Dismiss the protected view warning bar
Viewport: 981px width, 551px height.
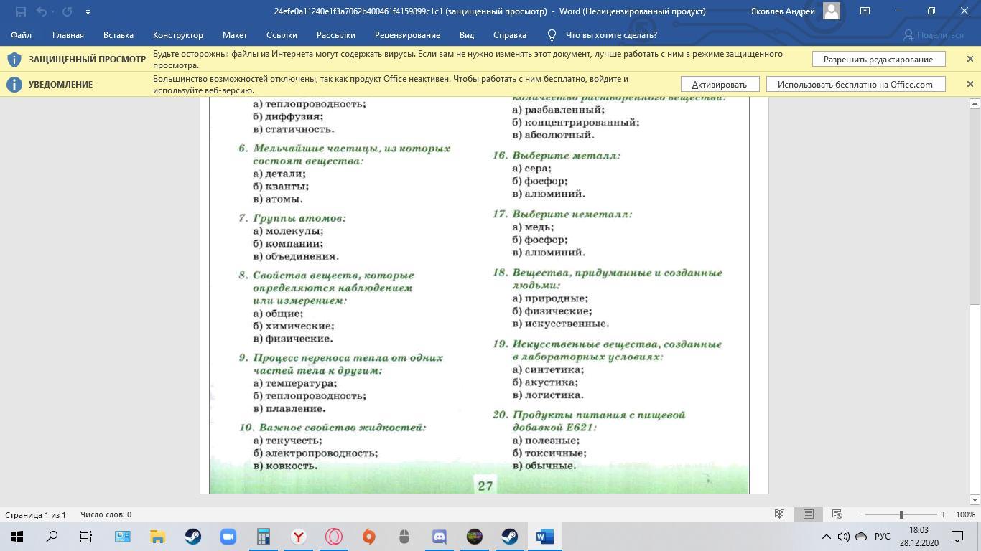click(x=970, y=59)
